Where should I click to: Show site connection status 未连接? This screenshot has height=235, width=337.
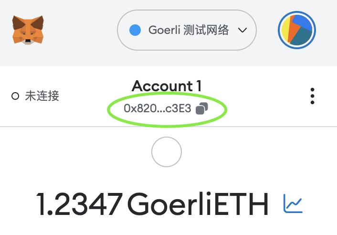(35, 96)
